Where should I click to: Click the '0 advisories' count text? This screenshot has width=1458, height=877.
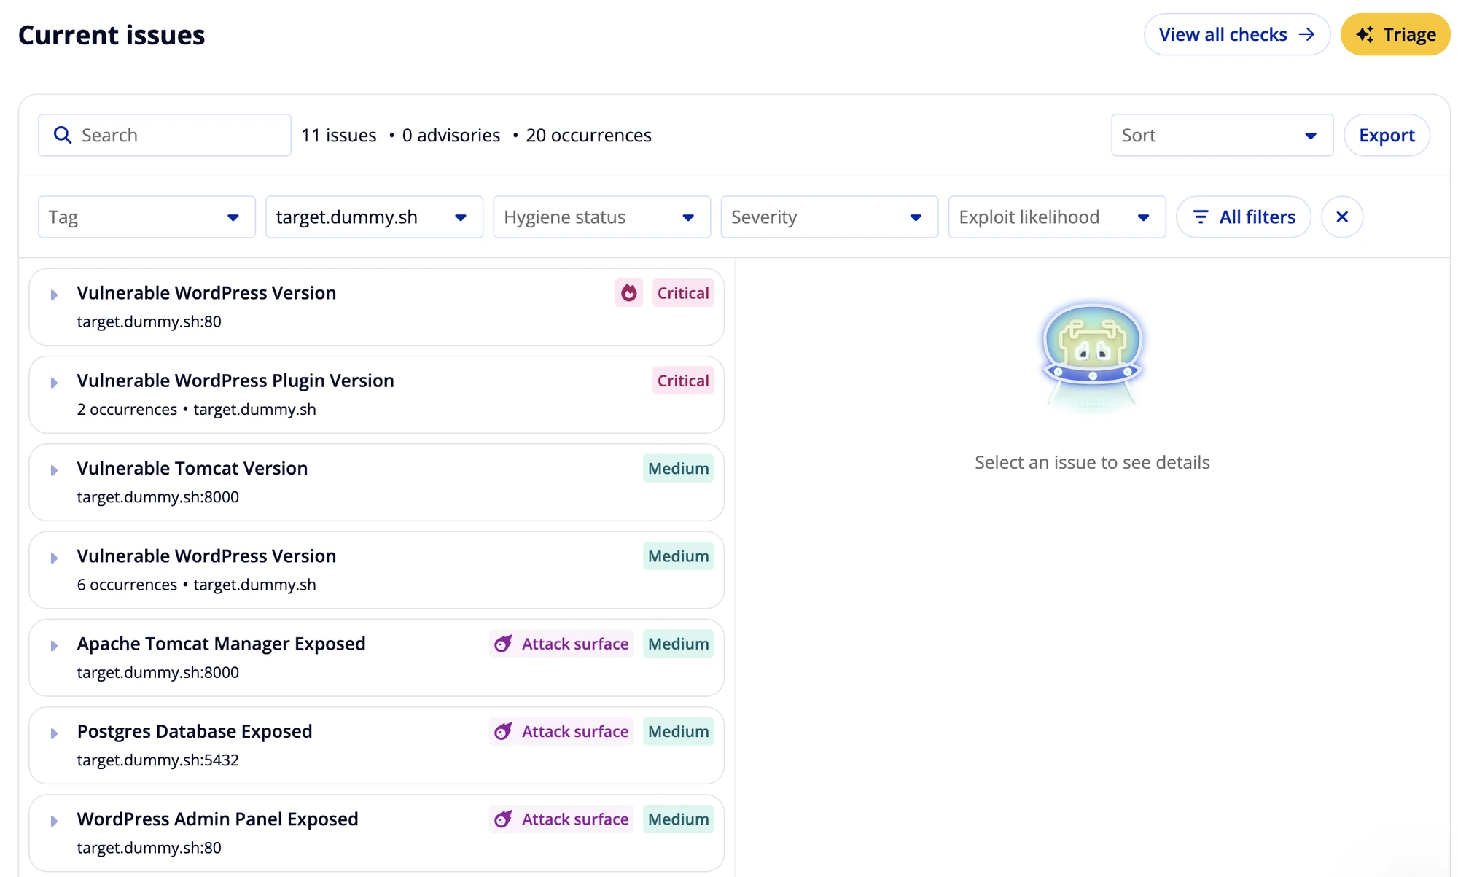point(451,135)
